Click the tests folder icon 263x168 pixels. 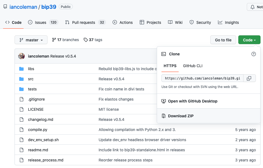(x=21, y=89)
